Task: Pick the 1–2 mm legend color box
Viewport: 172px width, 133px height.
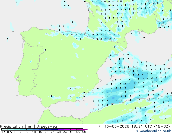Action: tap(17, 129)
